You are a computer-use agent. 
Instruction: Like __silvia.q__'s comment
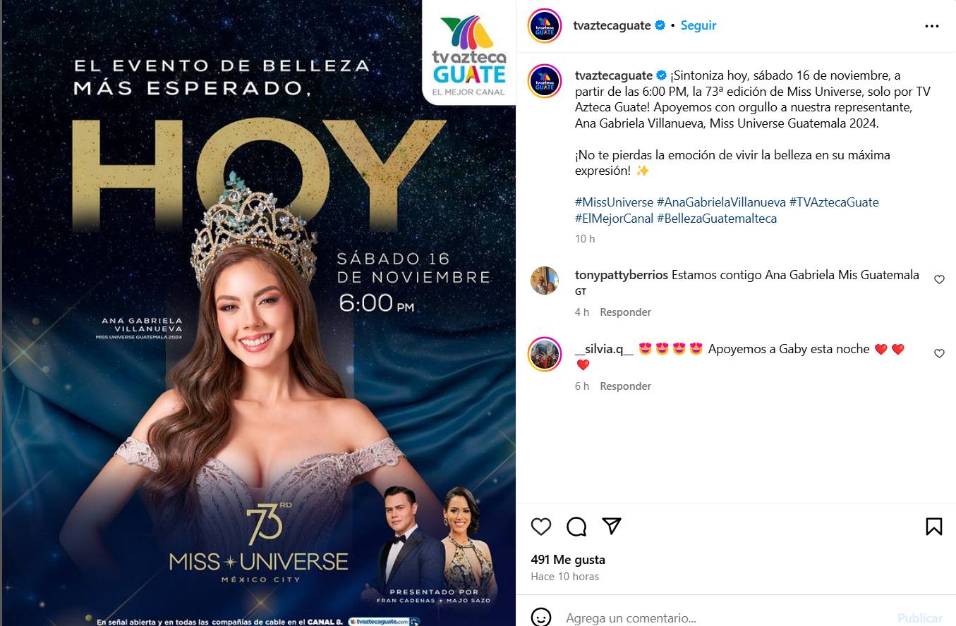tap(939, 354)
